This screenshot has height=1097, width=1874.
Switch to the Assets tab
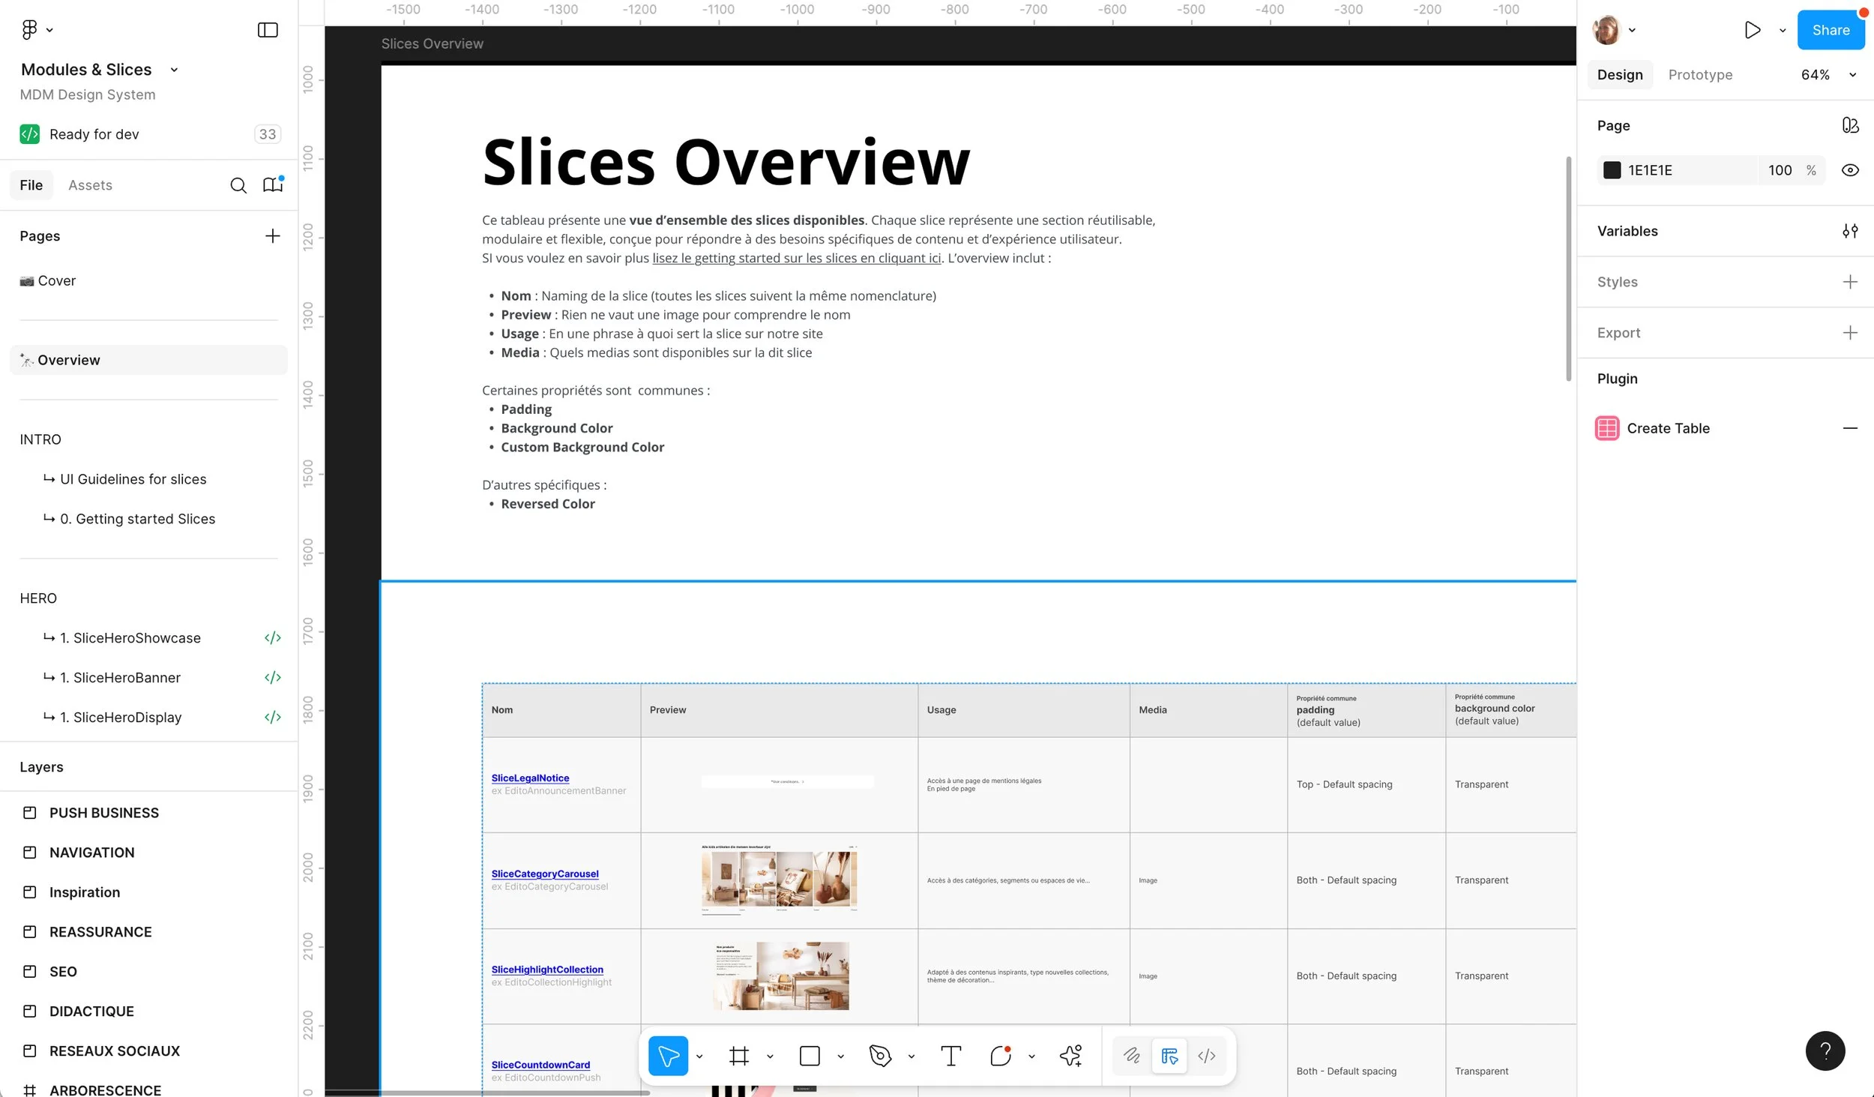[x=90, y=185]
